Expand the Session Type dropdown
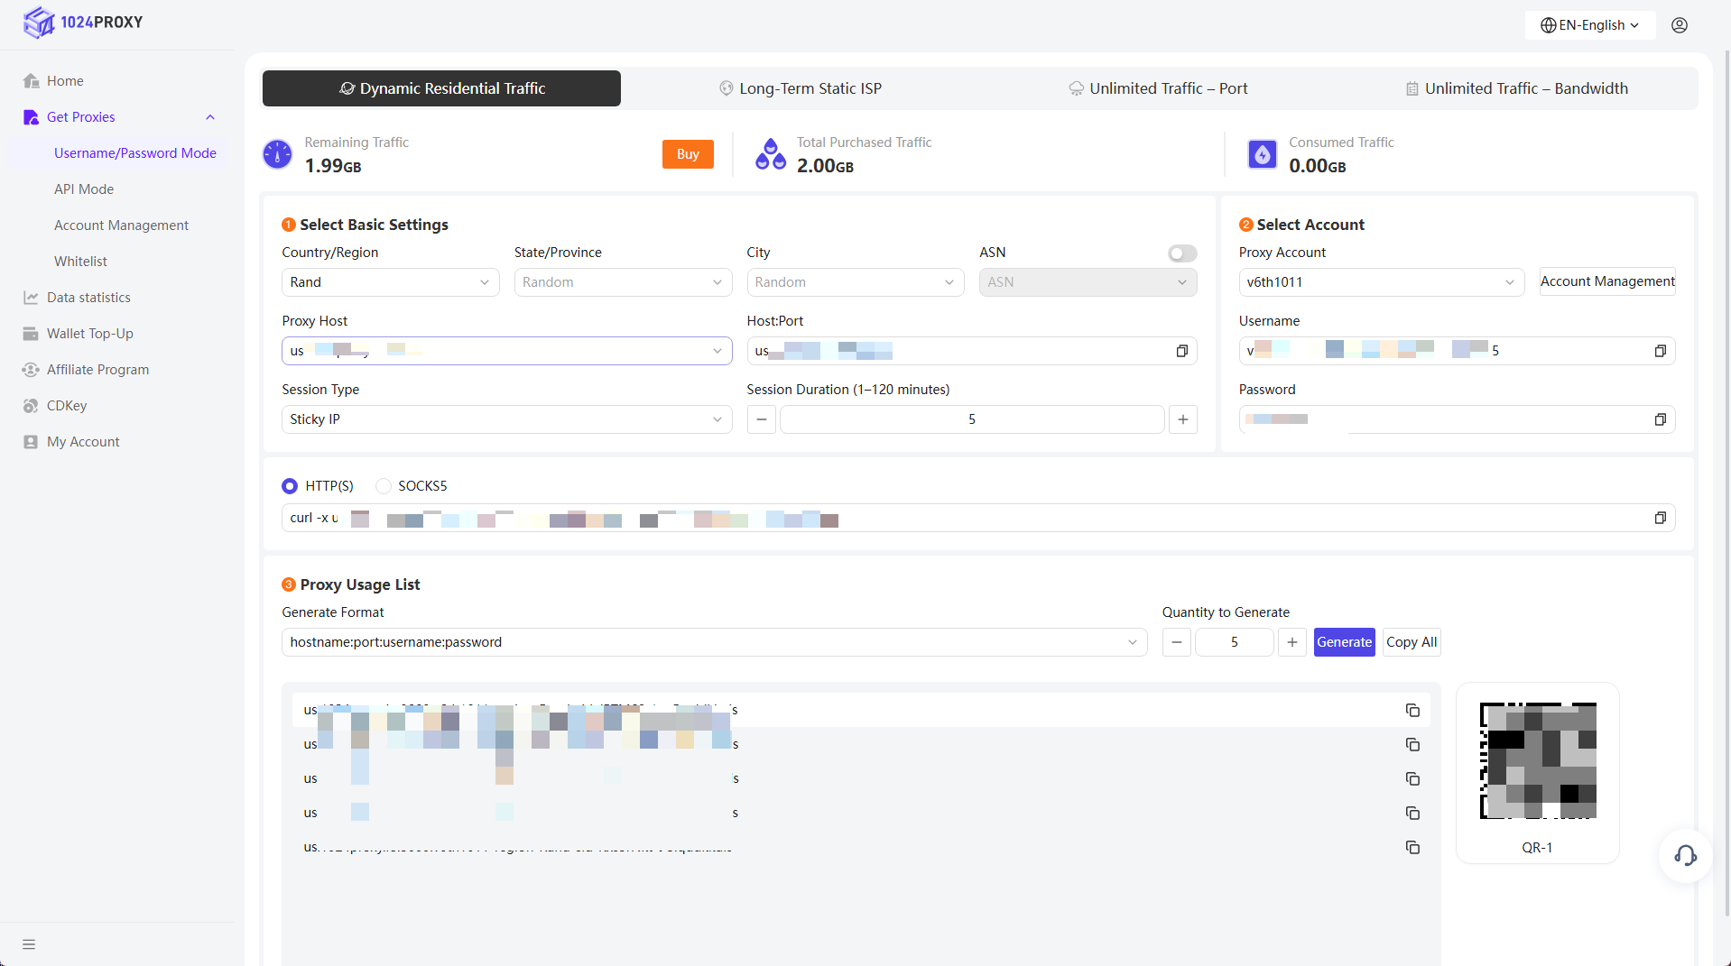1731x966 pixels. click(x=506, y=419)
